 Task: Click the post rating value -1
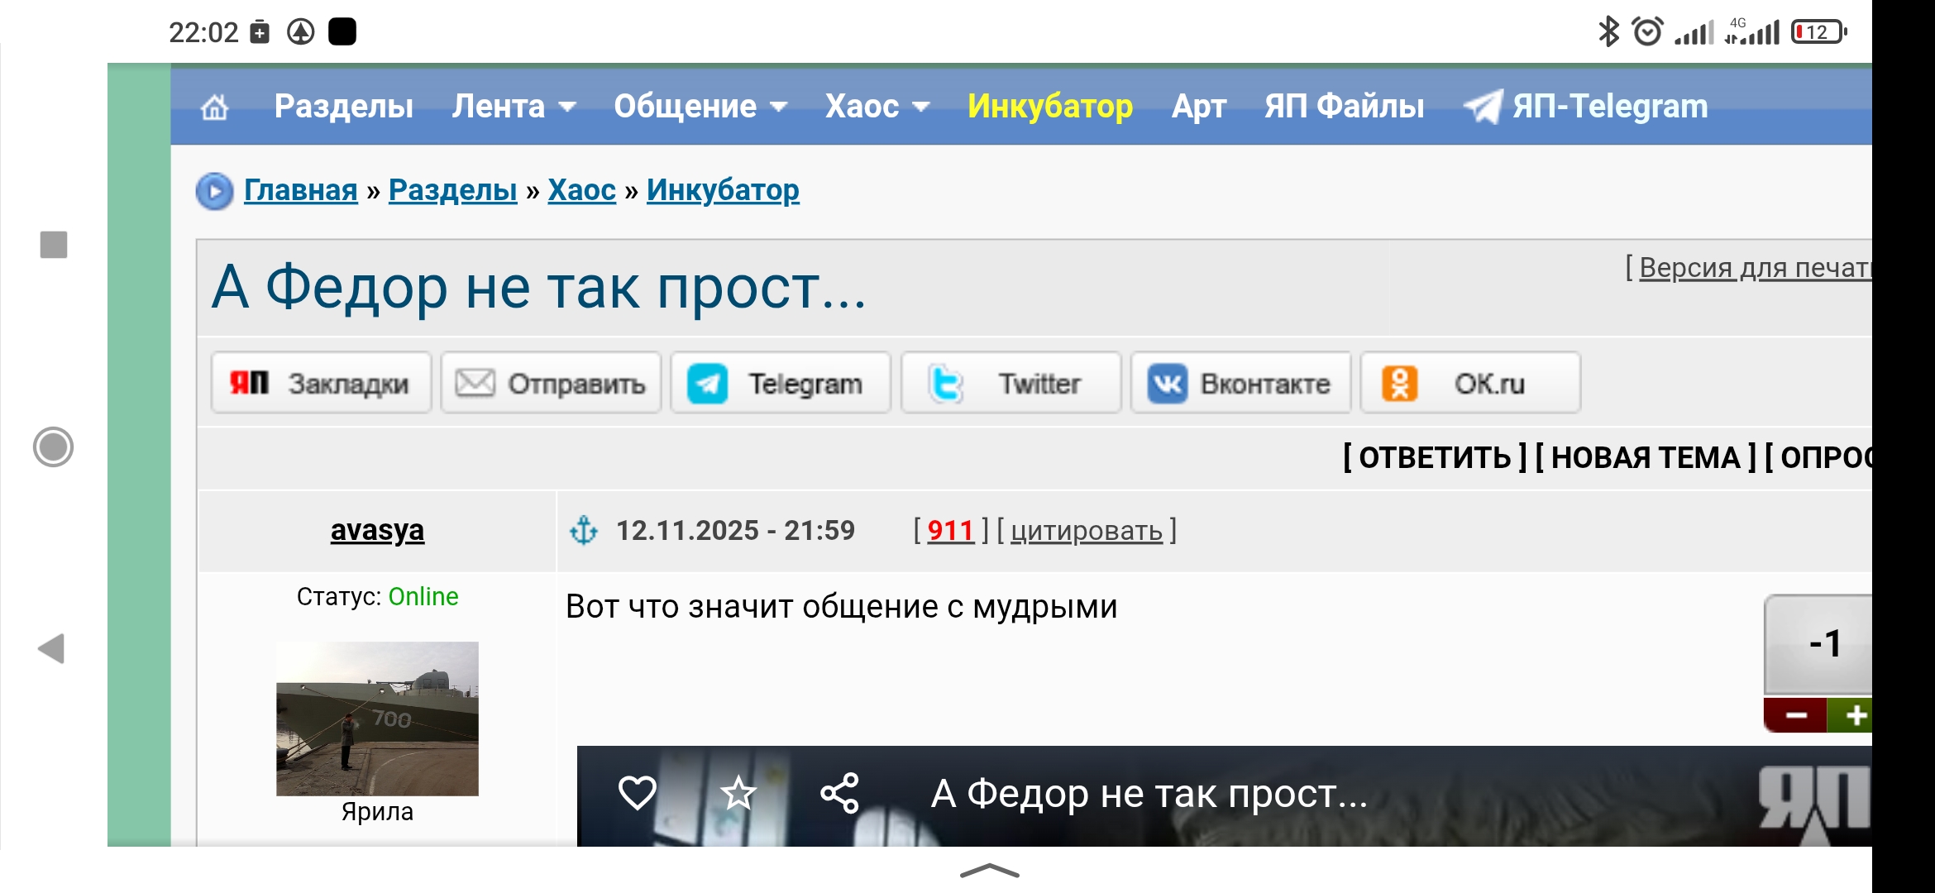point(1825,643)
